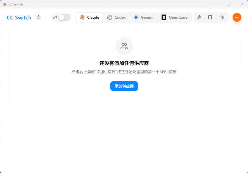Click the gray API供应商 description text
The height and width of the screenshot is (173, 248).
[x=124, y=72]
